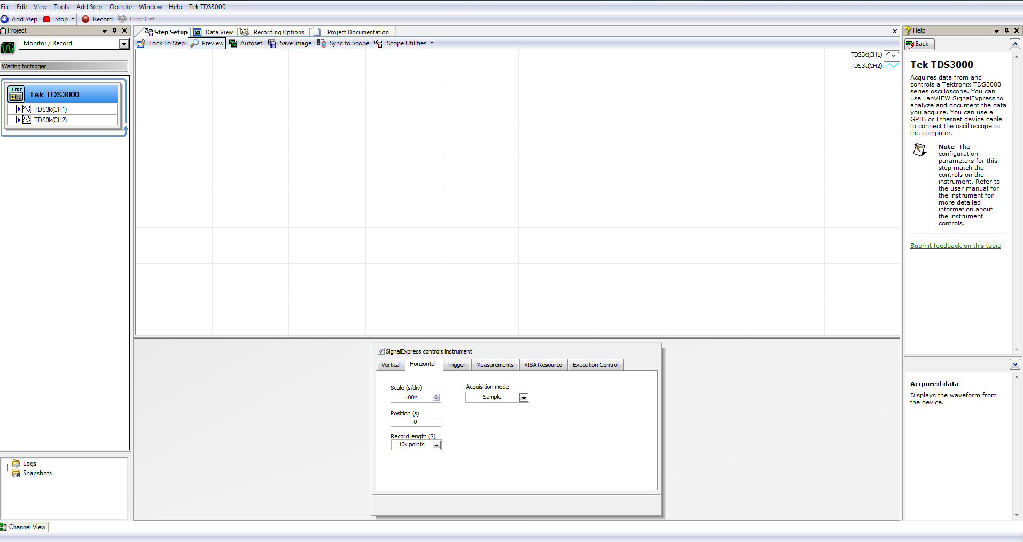Open the Window menu
Image resolution: width=1023 pixels, height=542 pixels.
150,7
